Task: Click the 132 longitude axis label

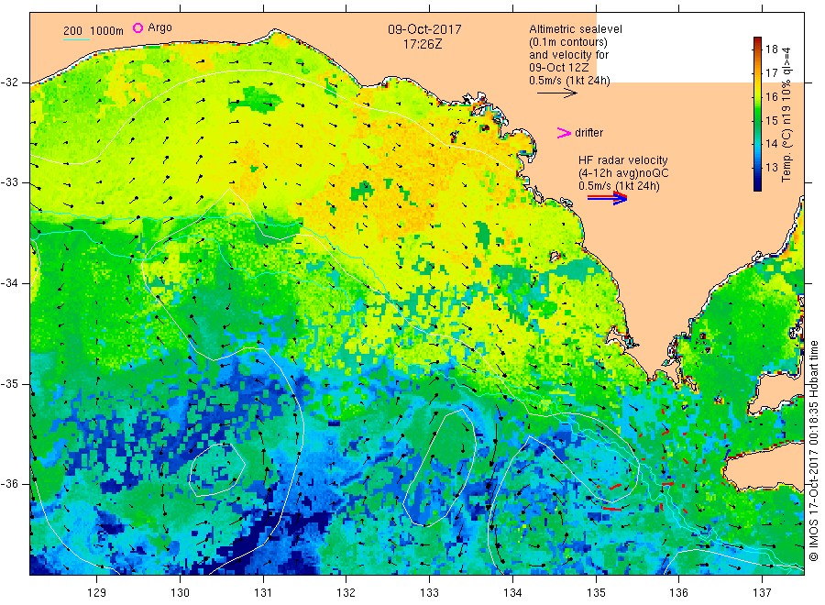Action: tap(346, 593)
